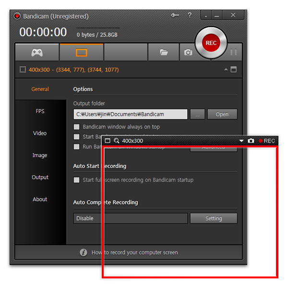Image resolution: width=288 pixels, height=288 pixels.
Task: Browse for output folder with the ... button
Action: pyautogui.click(x=197, y=114)
